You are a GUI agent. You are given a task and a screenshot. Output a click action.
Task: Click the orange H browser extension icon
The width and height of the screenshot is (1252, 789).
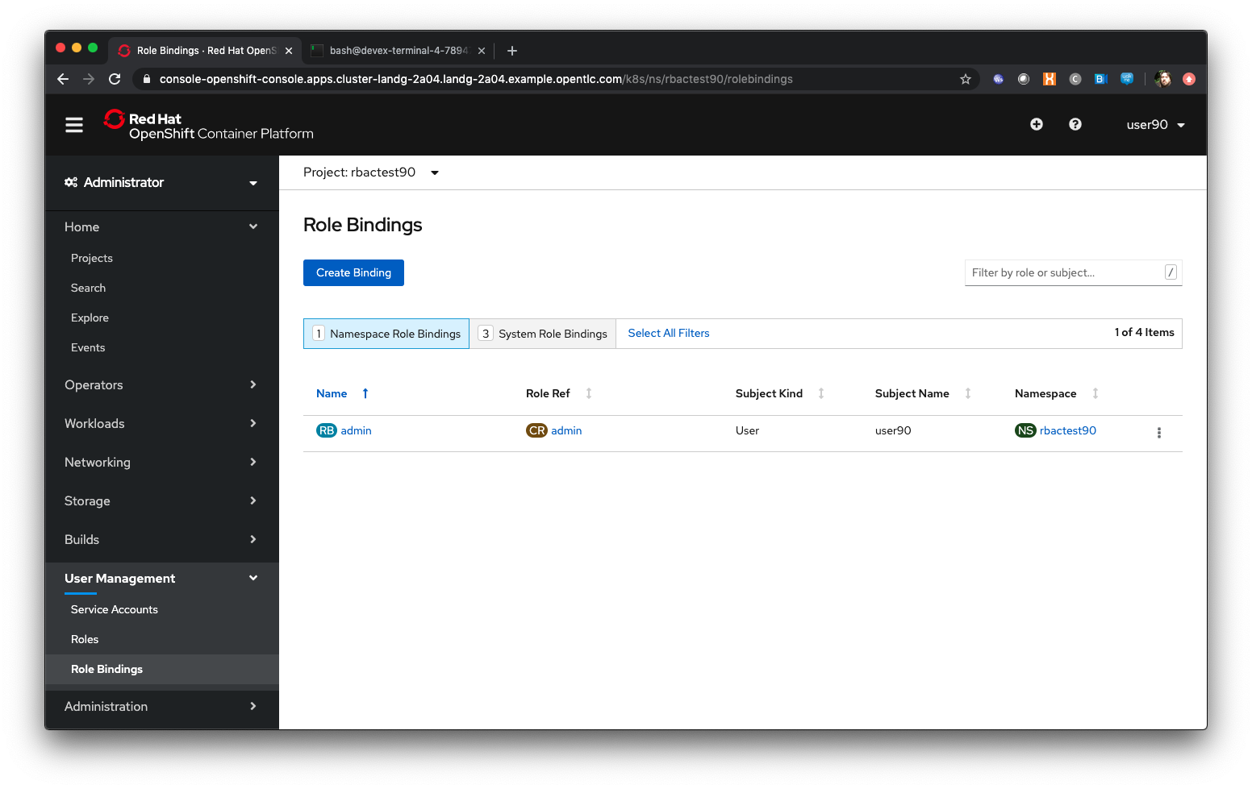tap(1050, 79)
